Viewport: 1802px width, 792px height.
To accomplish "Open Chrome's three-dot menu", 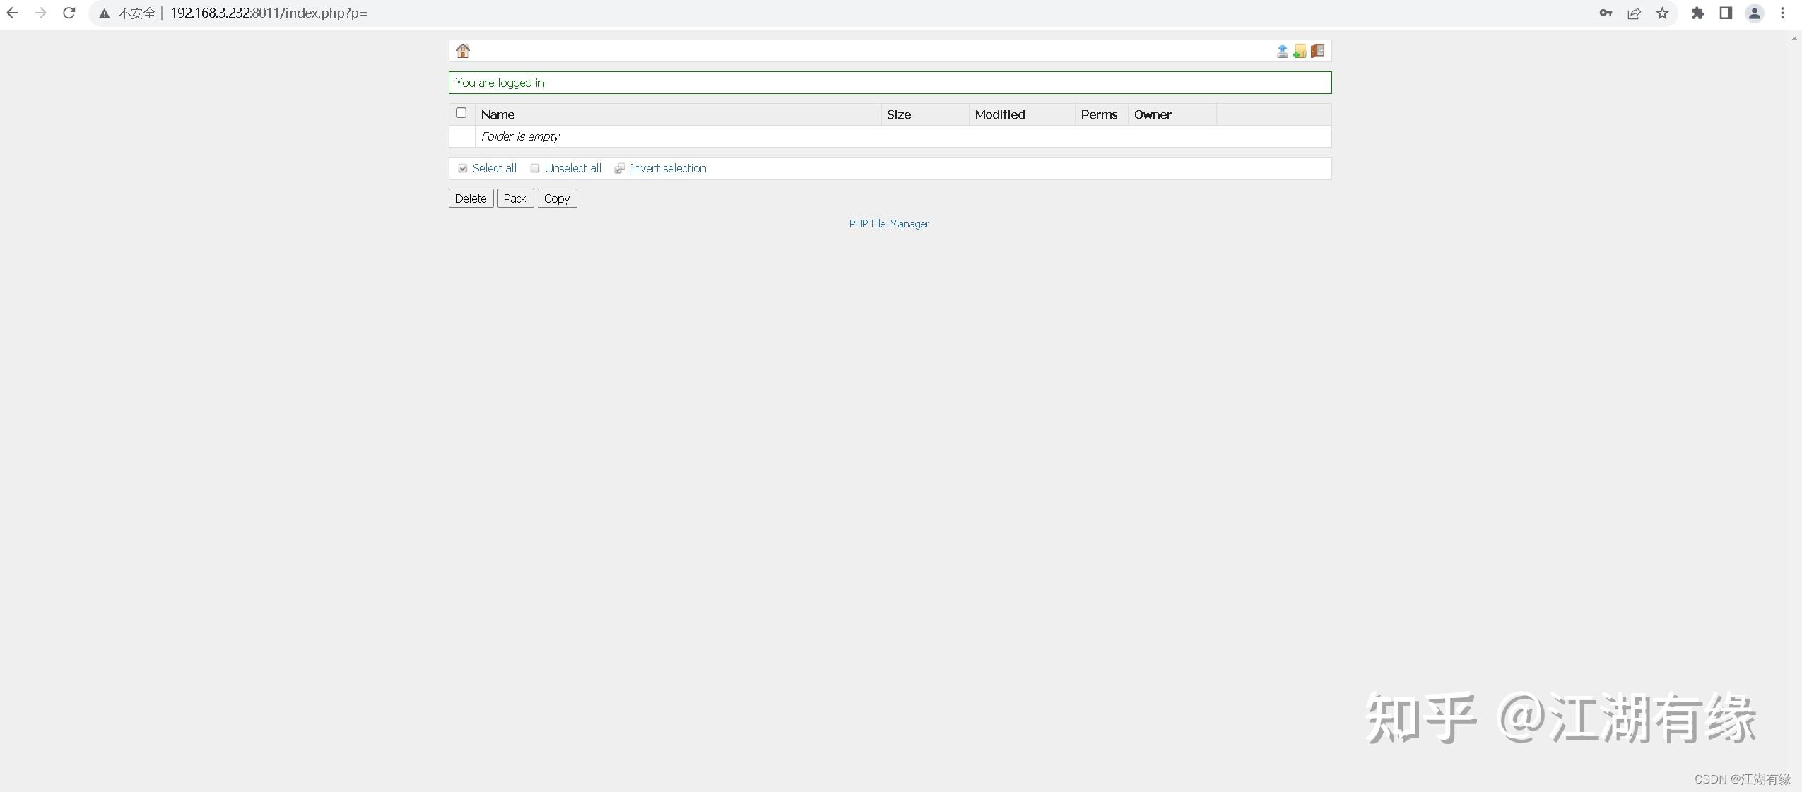I will 1784,13.
